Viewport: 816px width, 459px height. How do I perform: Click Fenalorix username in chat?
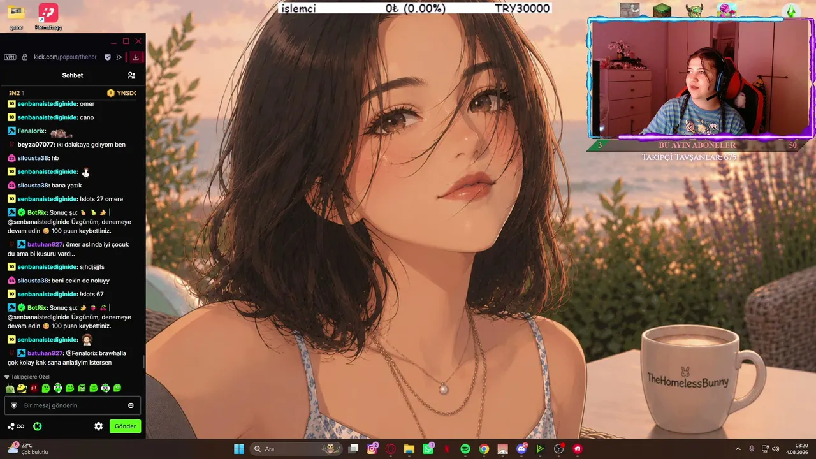tap(31, 131)
